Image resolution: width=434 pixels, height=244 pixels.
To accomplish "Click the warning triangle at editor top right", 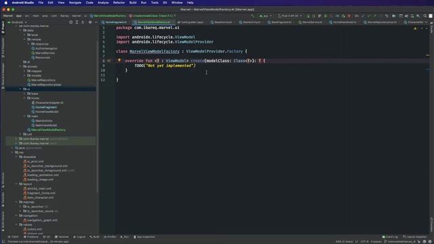I will coord(415,28).
